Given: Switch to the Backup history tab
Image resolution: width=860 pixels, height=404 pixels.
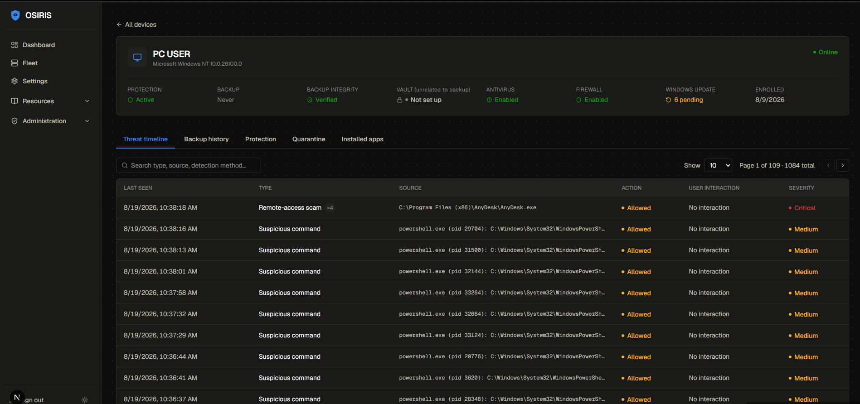Looking at the screenshot, I should [x=206, y=139].
